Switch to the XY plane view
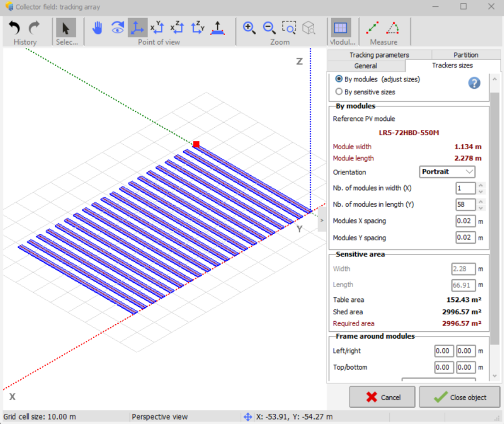The image size is (504, 424). 157,28
